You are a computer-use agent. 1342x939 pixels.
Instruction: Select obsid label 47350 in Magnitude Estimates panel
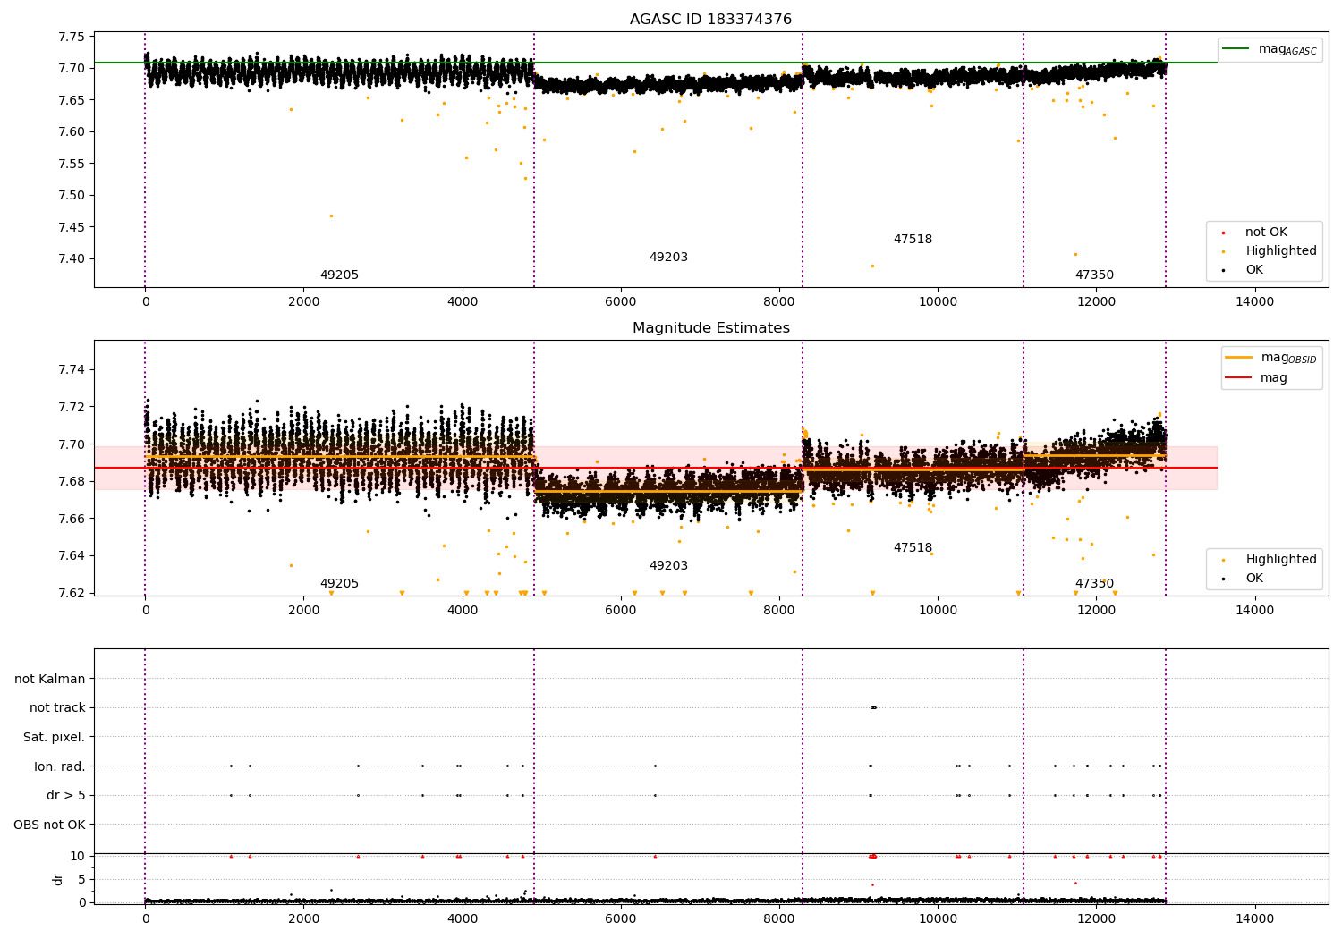click(1094, 584)
